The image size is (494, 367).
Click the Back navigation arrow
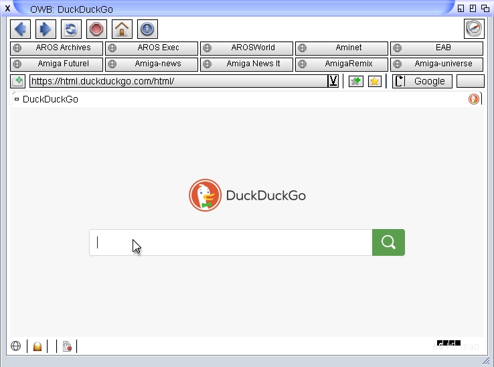[x=20, y=29]
